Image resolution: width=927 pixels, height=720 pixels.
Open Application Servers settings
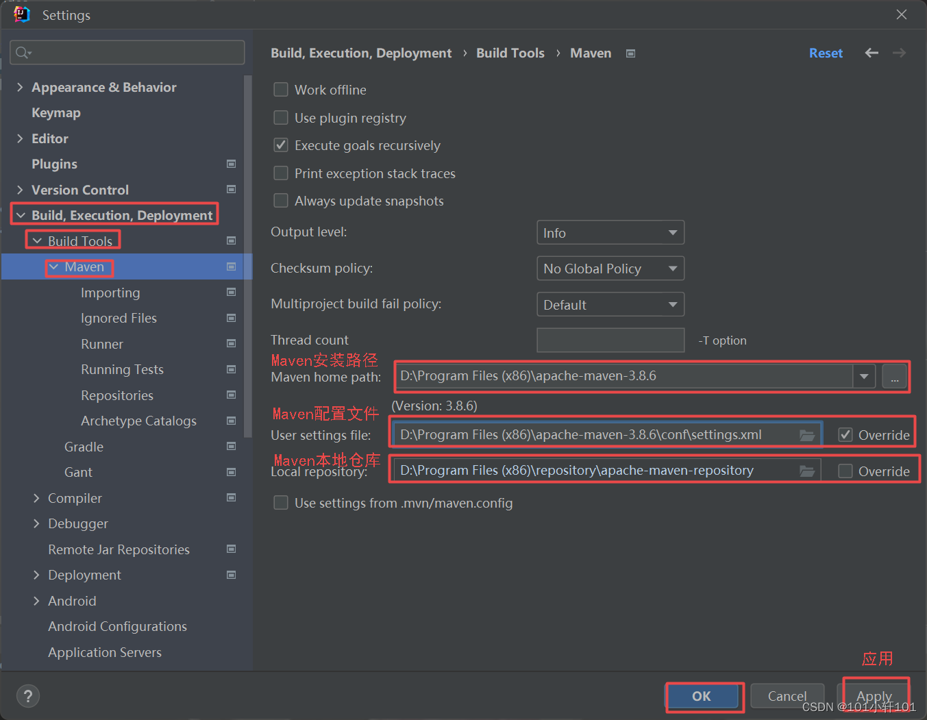coord(105,652)
